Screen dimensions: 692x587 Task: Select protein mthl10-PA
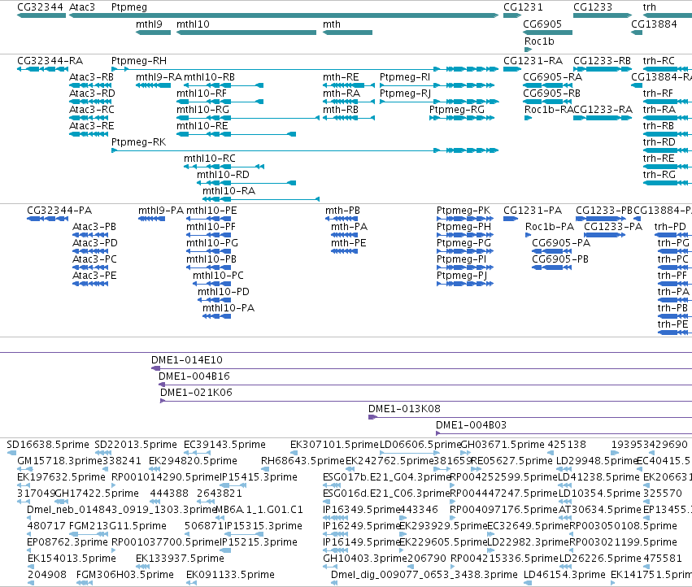(x=228, y=307)
